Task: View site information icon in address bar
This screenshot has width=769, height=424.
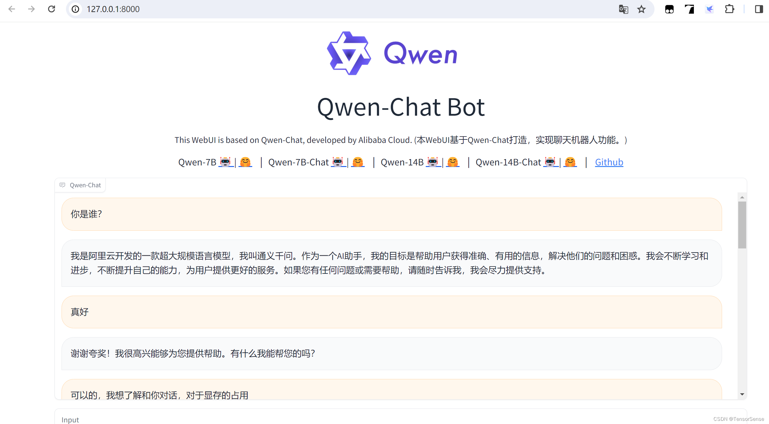Action: click(x=75, y=9)
